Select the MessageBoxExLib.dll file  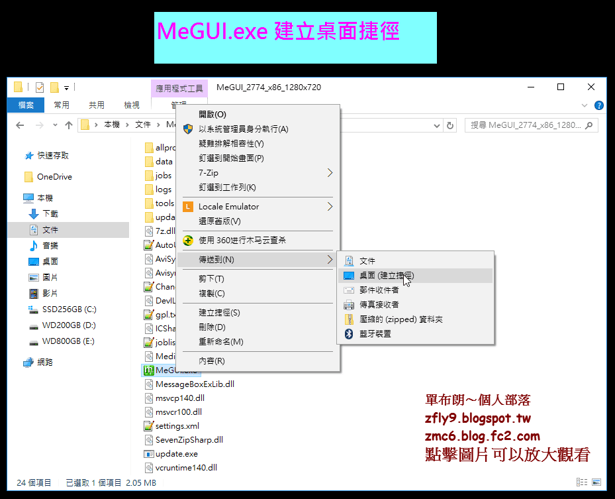(195, 384)
